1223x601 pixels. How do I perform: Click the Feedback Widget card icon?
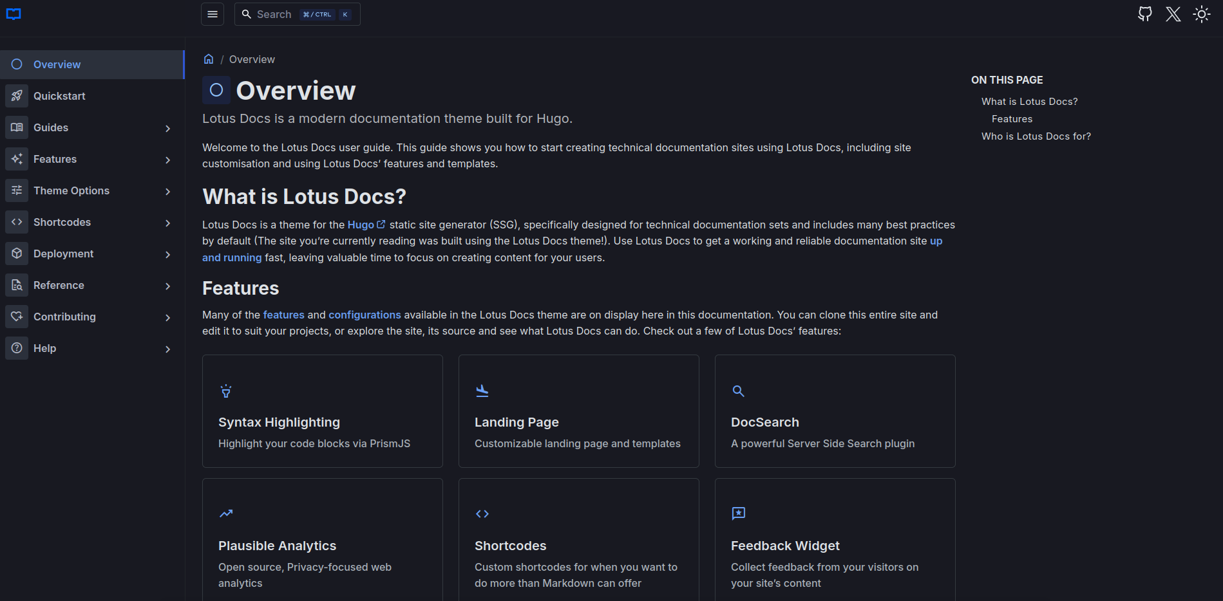pyautogui.click(x=739, y=513)
